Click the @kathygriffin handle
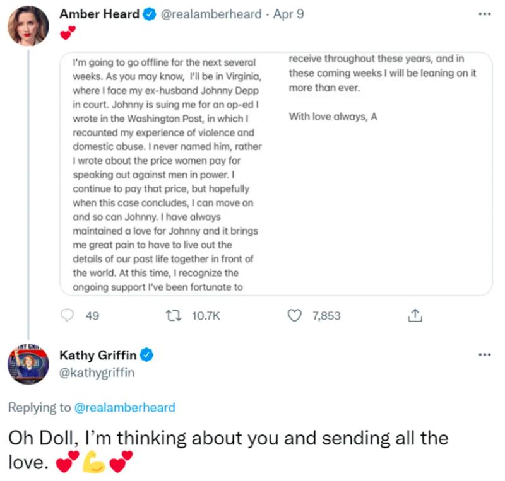Screen dimensions: 505x481 click(97, 373)
